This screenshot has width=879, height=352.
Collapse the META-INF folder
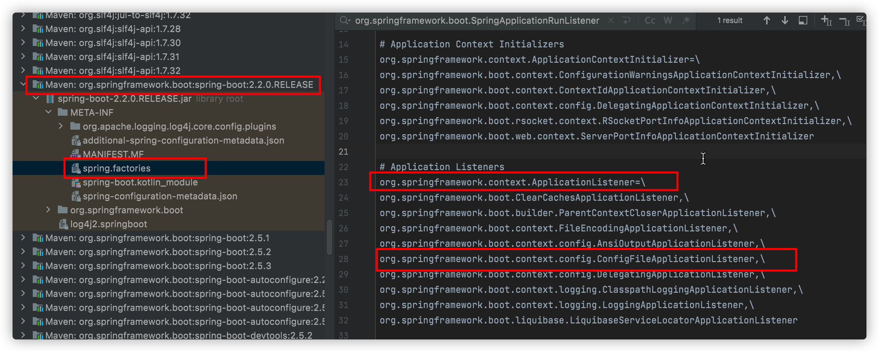point(48,112)
